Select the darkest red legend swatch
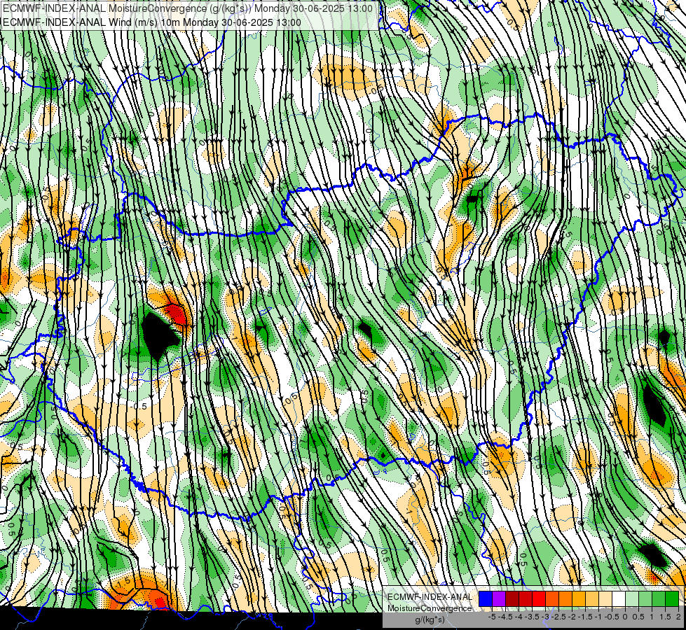 point(512,599)
